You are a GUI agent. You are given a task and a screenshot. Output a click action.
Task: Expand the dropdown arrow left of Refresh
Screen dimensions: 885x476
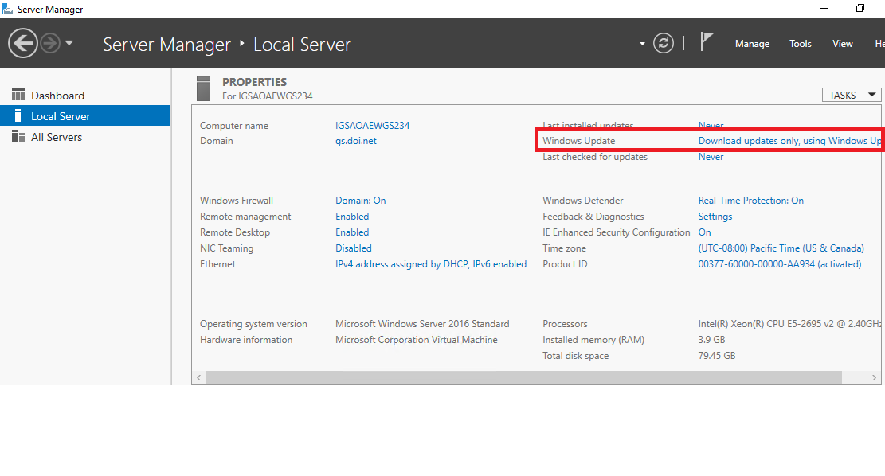(642, 44)
